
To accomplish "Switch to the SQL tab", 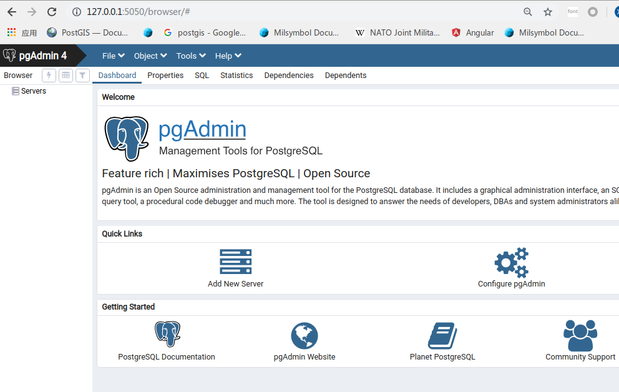I will click(202, 76).
